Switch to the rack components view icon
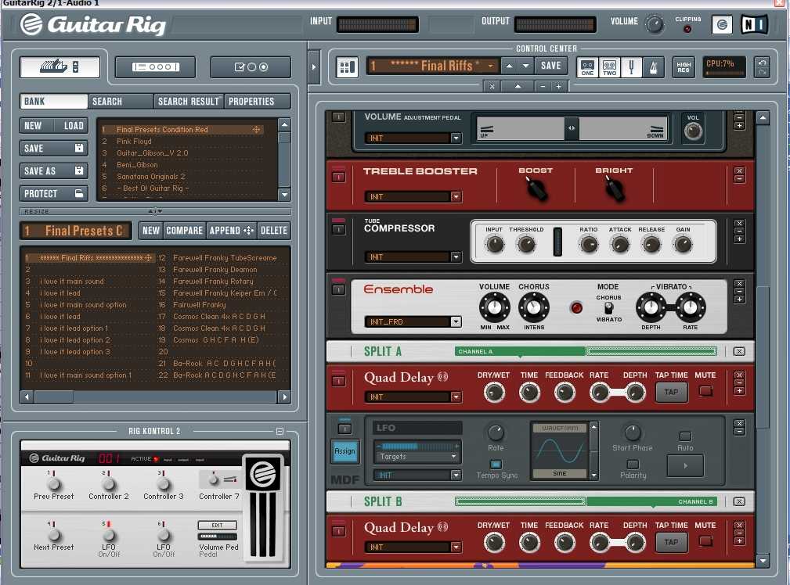Screen dimensions: 790x585 (x=155, y=66)
